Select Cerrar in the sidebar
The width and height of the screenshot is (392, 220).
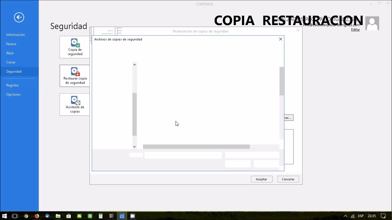tap(11, 62)
